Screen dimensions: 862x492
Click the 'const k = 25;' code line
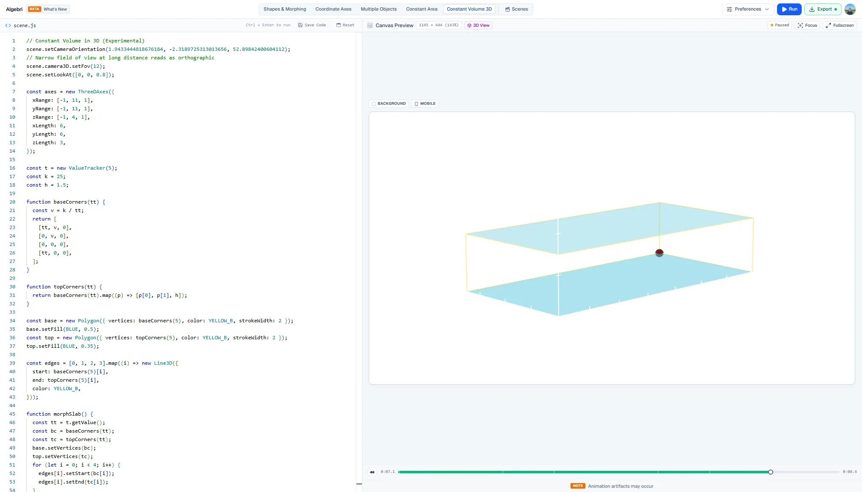point(46,176)
